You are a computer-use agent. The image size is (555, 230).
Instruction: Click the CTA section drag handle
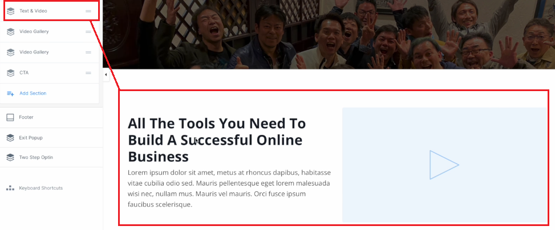coord(88,73)
